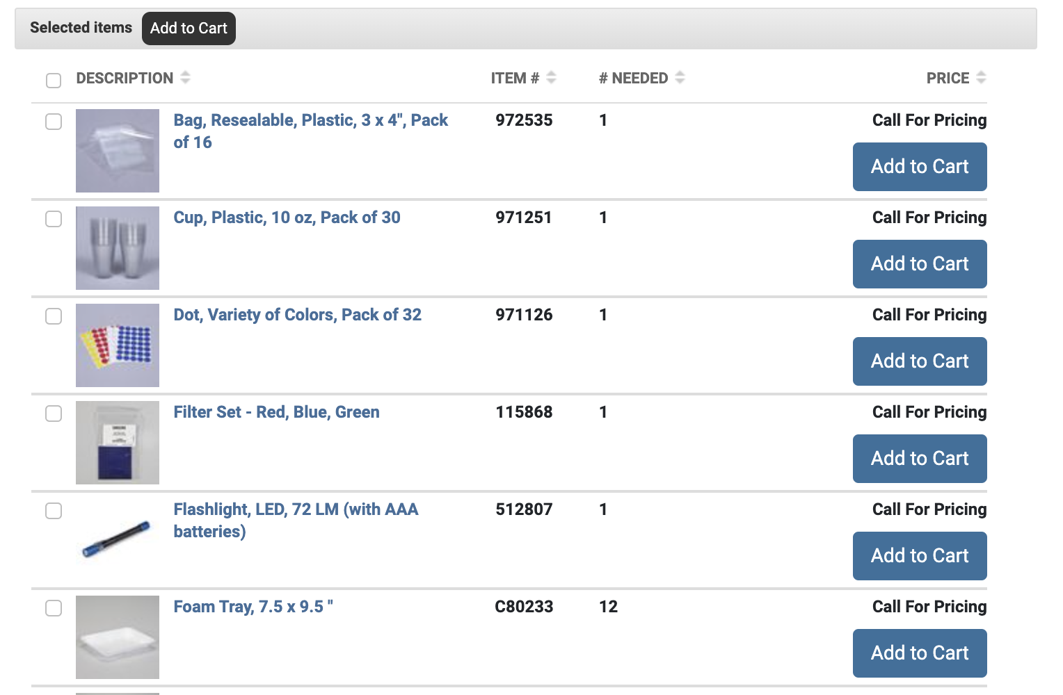
Task: Check the Cup, Plastic 10 oz checkbox
Action: coord(54,219)
